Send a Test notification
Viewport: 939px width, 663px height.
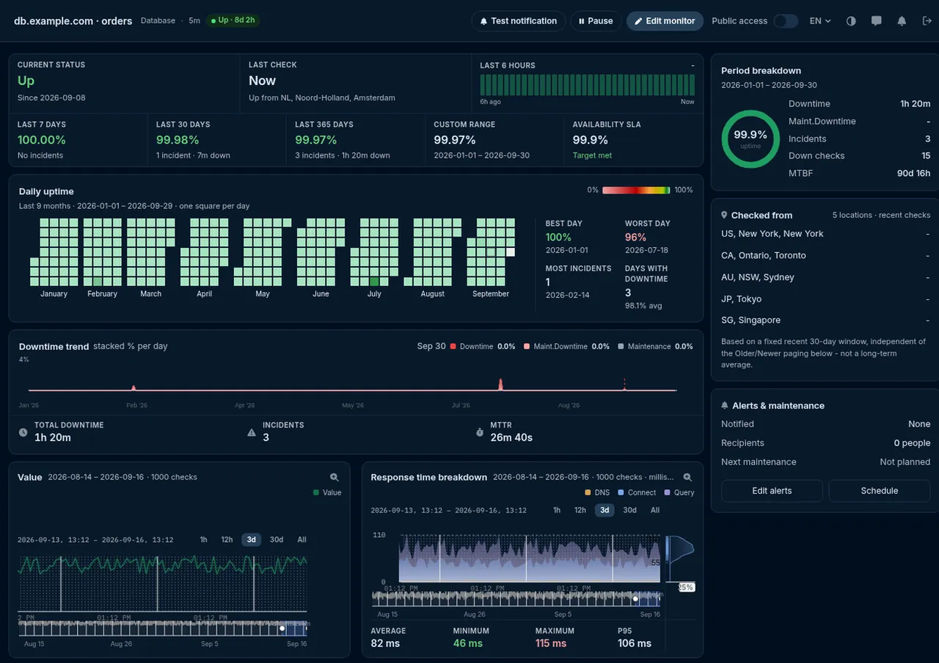[518, 21]
